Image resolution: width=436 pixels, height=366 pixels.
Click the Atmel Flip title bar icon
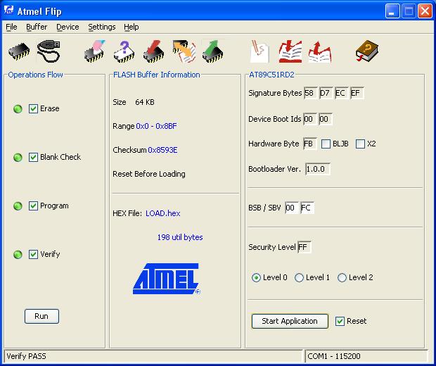pos(9,11)
